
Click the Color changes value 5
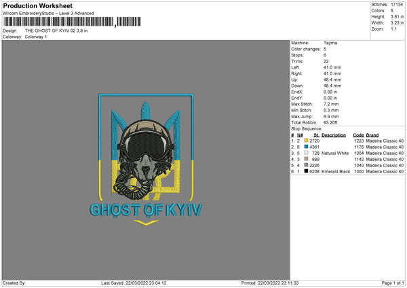(x=325, y=49)
